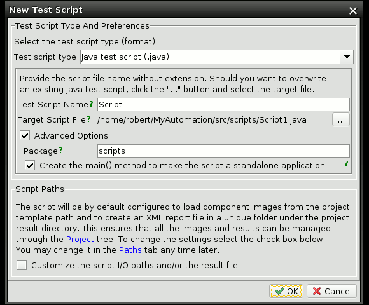Viewport: 369px width, 305px height.
Task: Click the help icon for the main() method option
Action: tap(346, 163)
